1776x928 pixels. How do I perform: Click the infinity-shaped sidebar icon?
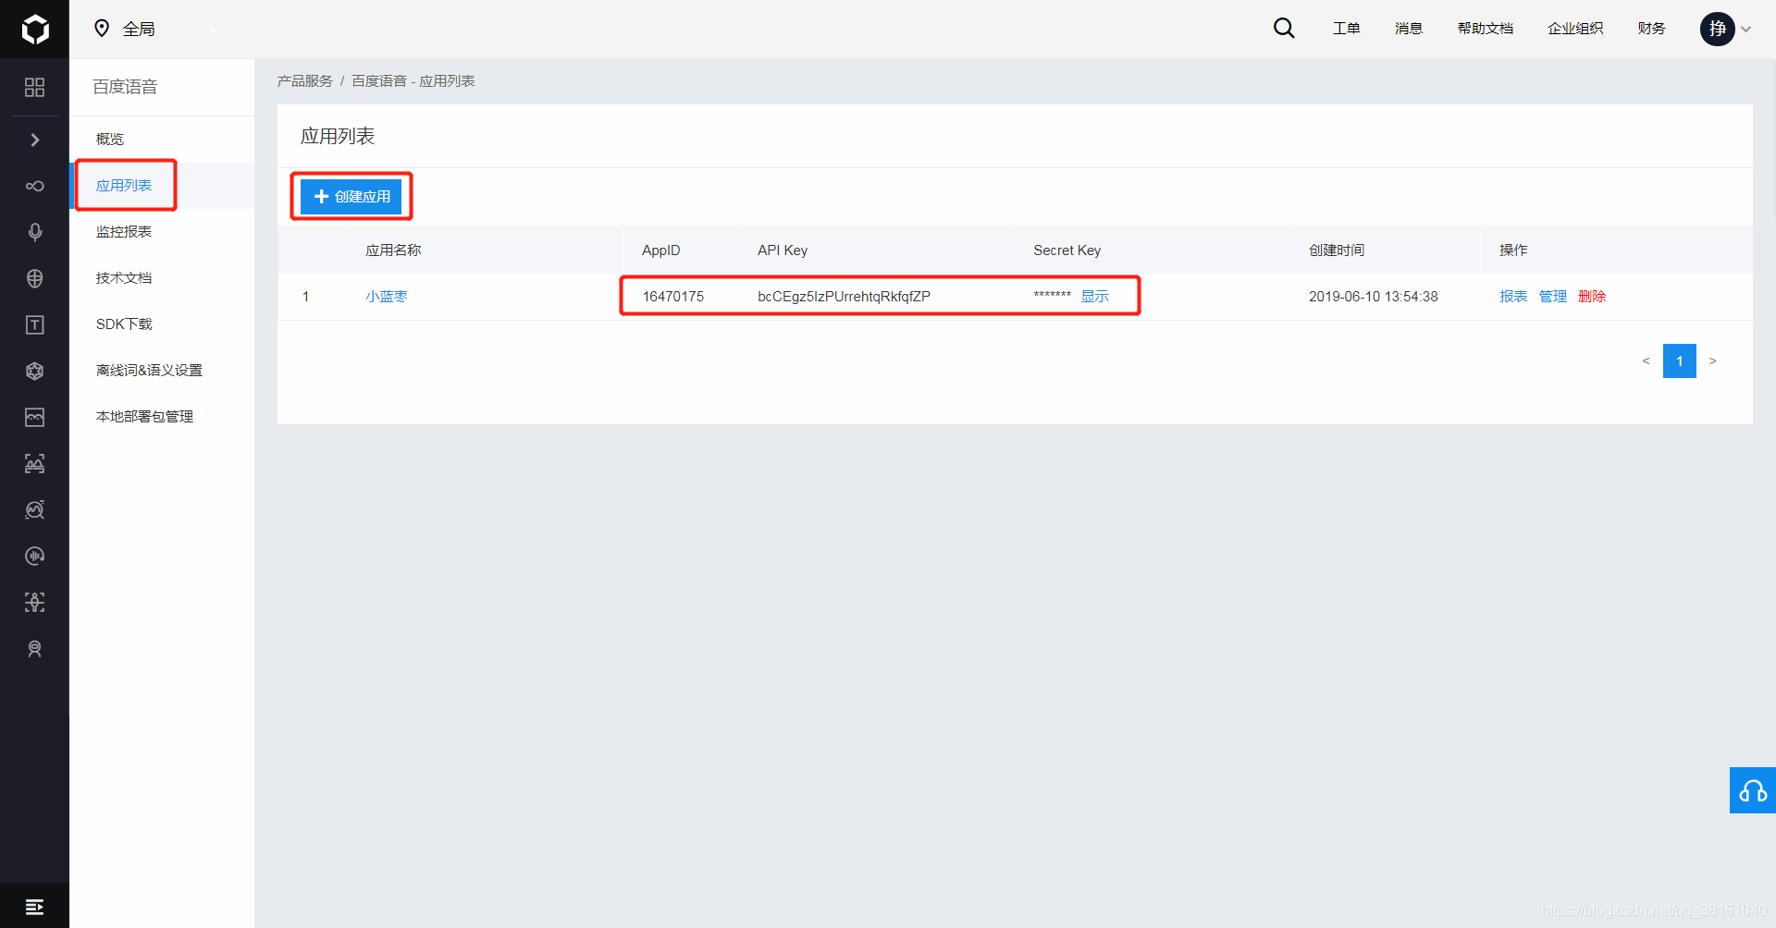35,186
